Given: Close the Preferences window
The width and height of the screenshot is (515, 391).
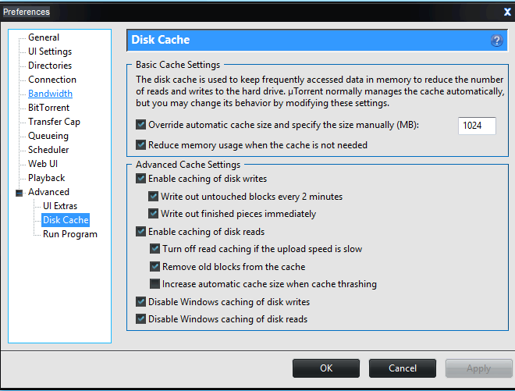Looking at the screenshot, I should point(507,12).
